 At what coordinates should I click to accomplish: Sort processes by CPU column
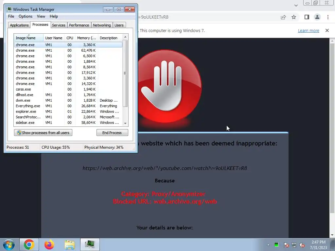coord(70,38)
